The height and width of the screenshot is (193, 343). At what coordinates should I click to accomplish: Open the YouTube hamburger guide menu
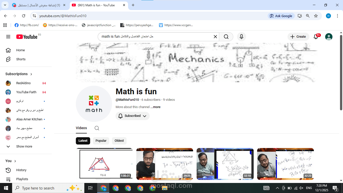pos(8,37)
